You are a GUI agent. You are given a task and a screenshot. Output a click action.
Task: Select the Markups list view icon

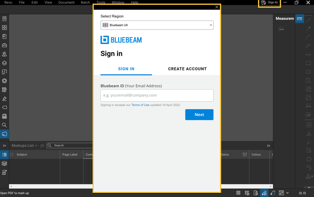(x=4, y=154)
